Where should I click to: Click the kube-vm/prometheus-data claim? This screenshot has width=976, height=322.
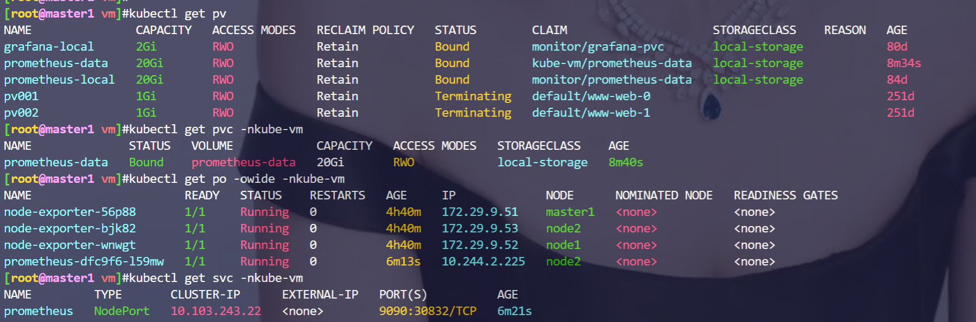pos(611,63)
